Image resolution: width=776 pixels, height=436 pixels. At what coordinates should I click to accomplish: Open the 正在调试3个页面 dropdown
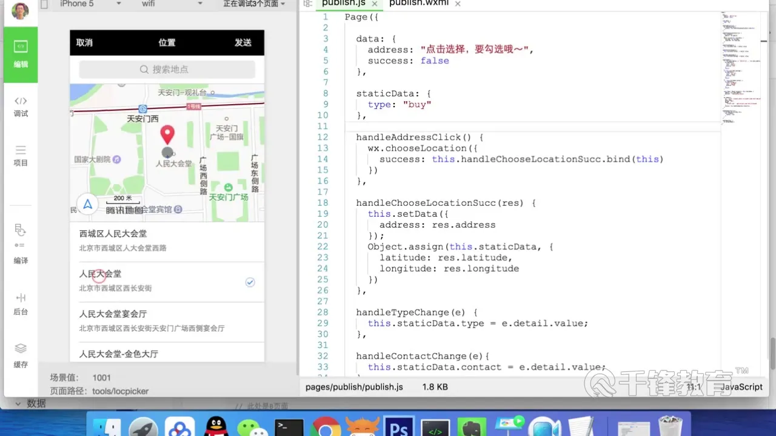pyautogui.click(x=254, y=4)
